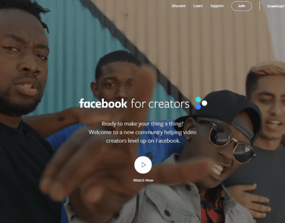Open the Learn navigation item
The height and width of the screenshot is (223, 285).
tap(198, 6)
